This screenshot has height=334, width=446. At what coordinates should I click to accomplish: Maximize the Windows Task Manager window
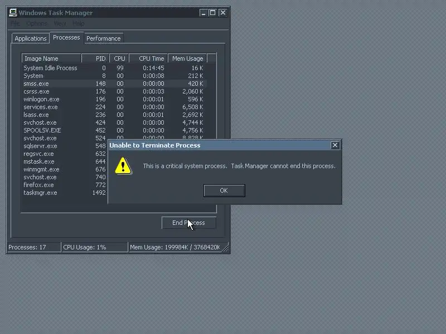click(212, 13)
